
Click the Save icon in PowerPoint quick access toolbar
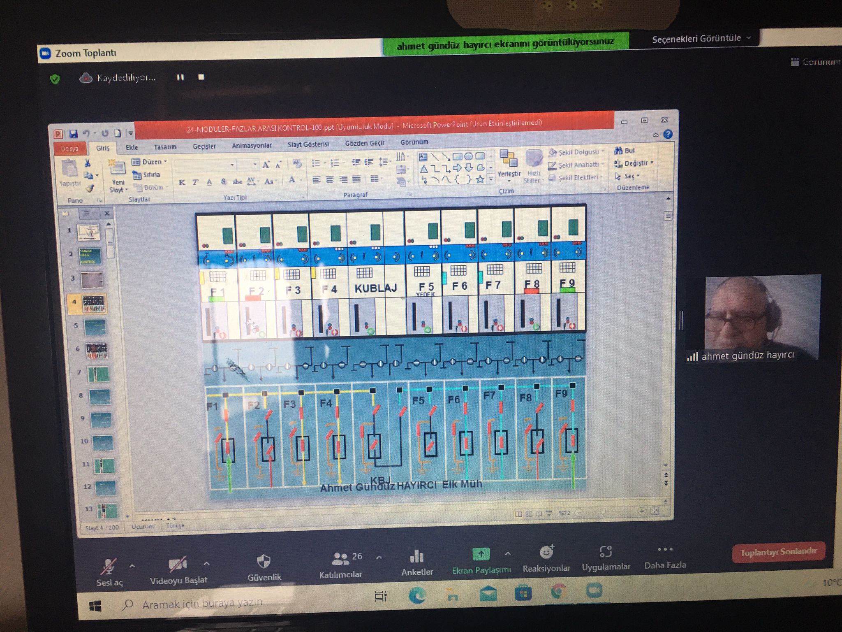tap(73, 134)
